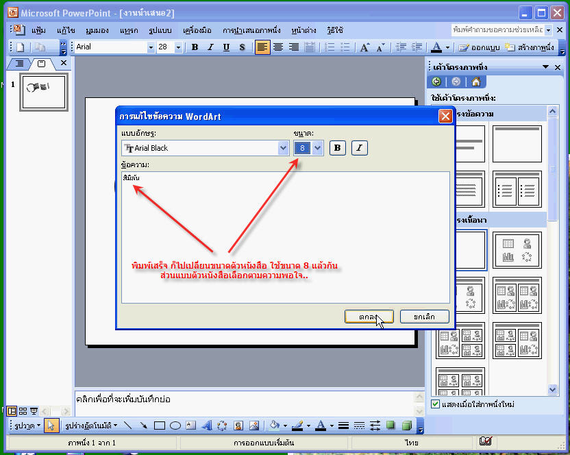Toggle Bold button in WordArt dialog
570x455 pixels.
337,147
